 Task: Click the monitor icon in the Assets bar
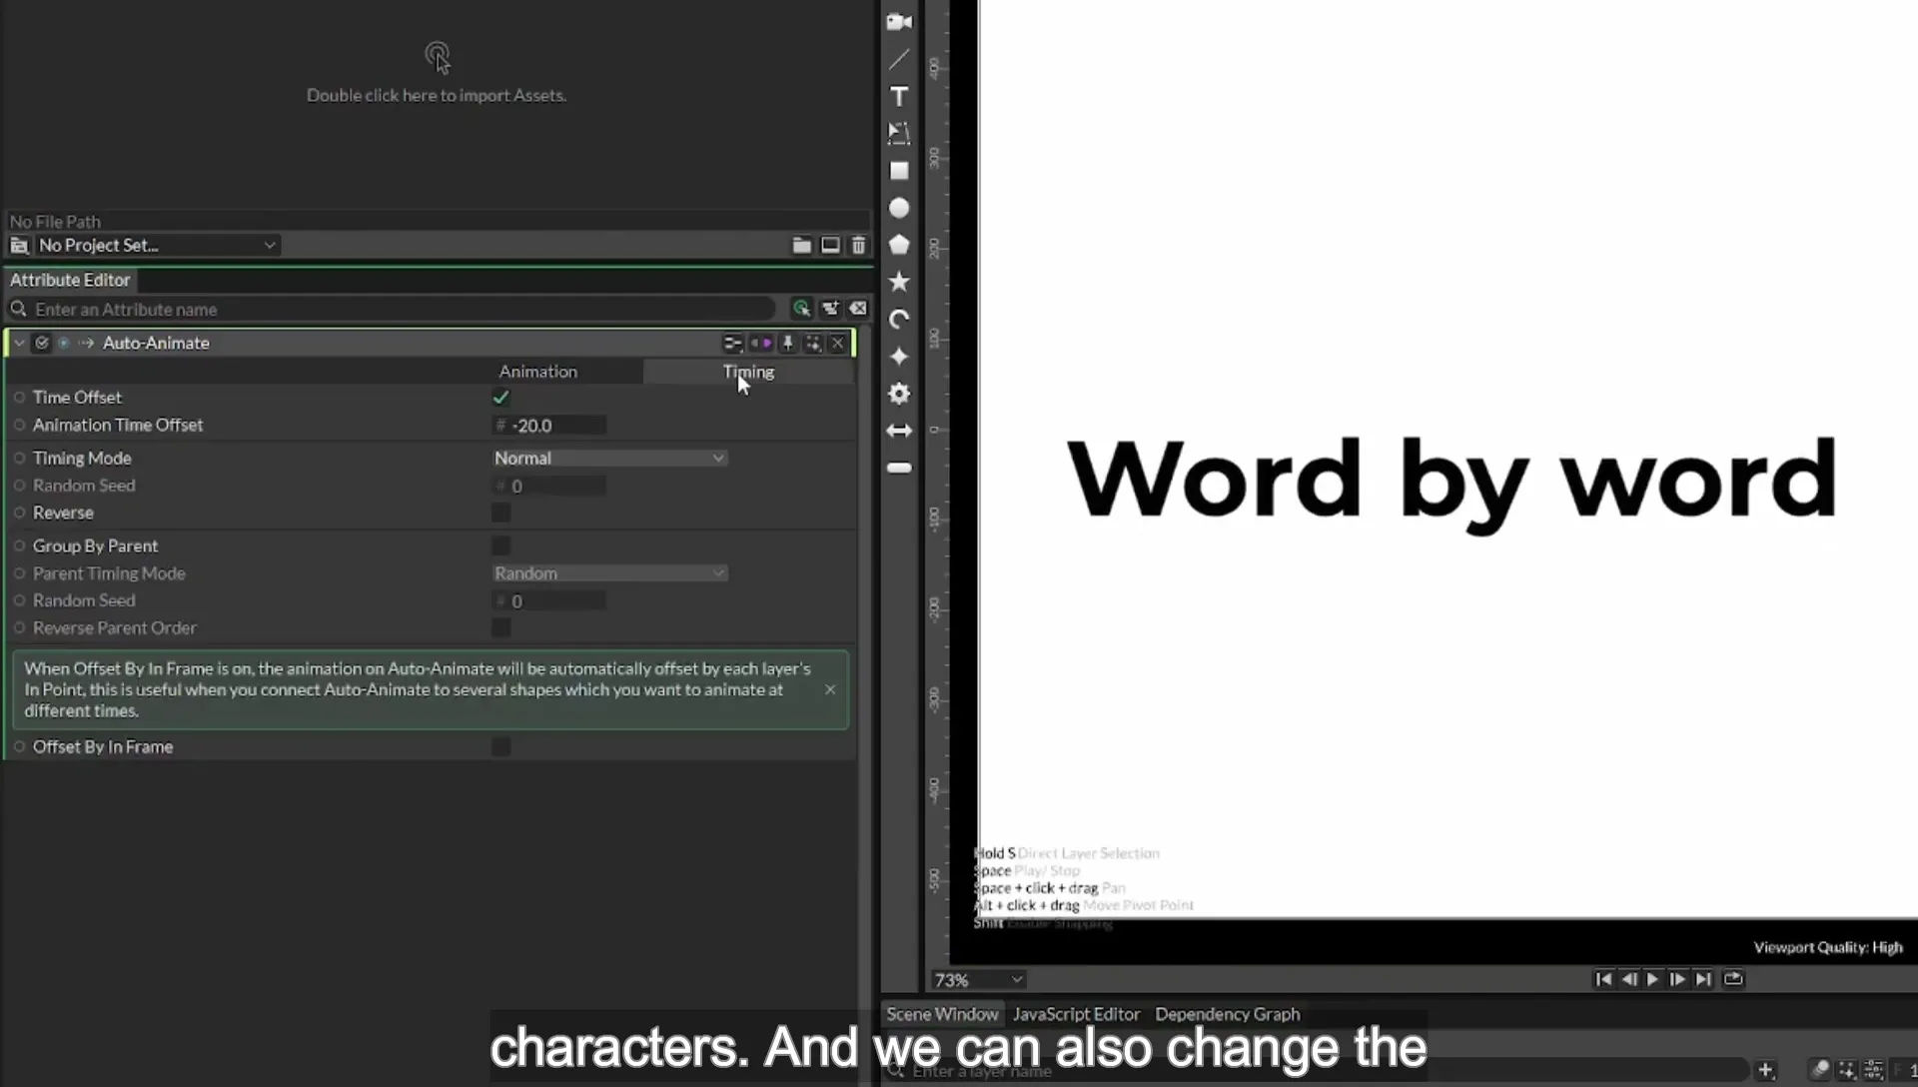coord(830,245)
